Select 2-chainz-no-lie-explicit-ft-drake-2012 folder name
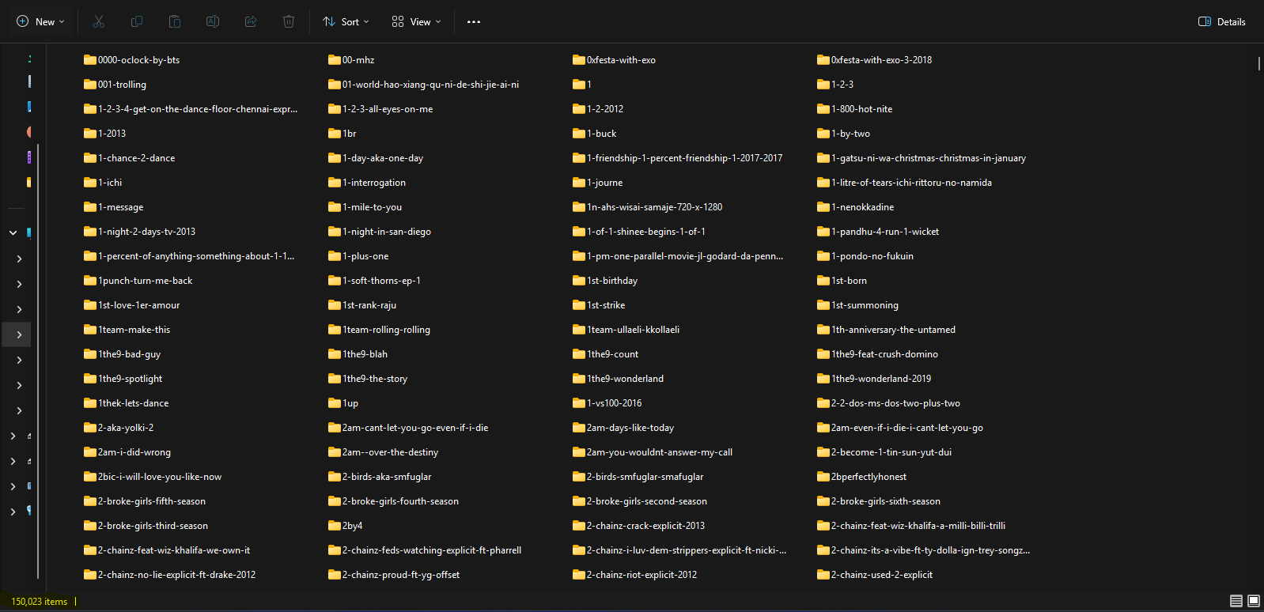1264x612 pixels. pos(177,575)
